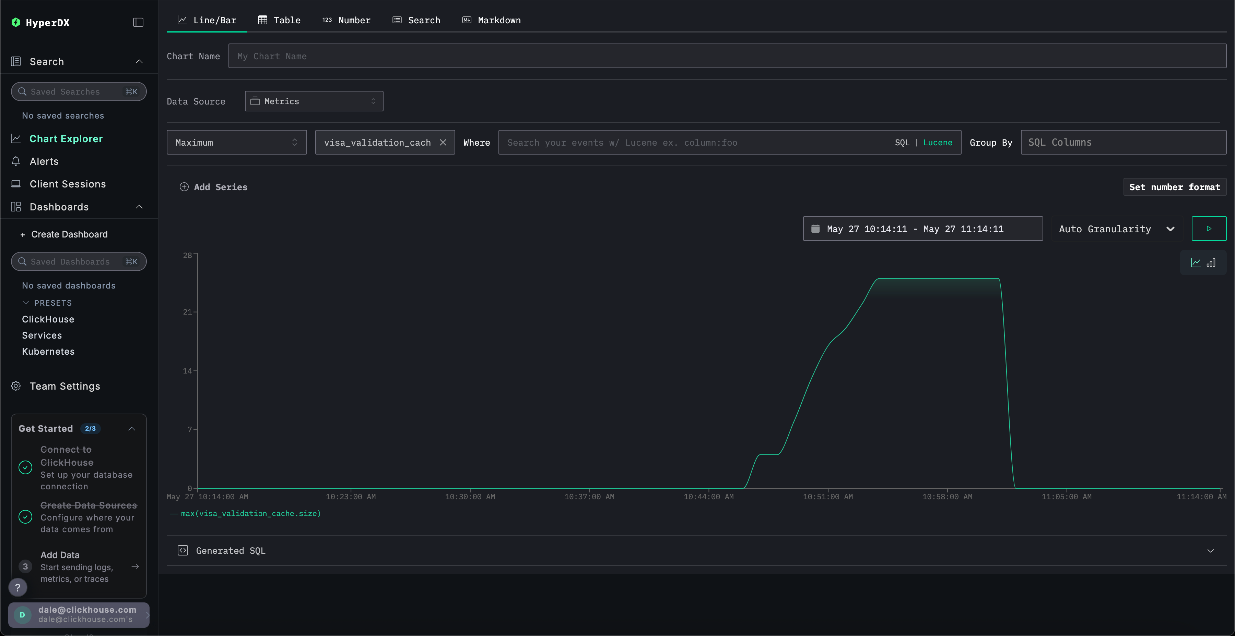Image resolution: width=1235 pixels, height=636 pixels.
Task: Click the Set number format button
Action: (x=1175, y=187)
